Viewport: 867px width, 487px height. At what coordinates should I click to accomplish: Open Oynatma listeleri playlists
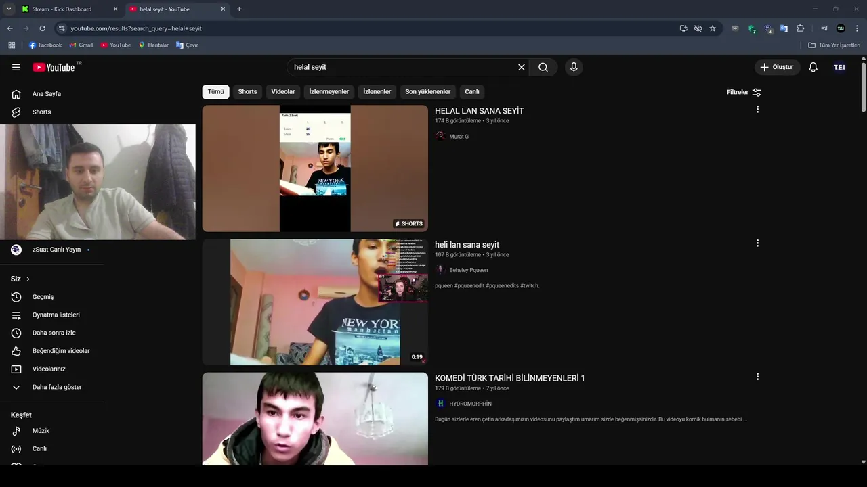(54, 315)
